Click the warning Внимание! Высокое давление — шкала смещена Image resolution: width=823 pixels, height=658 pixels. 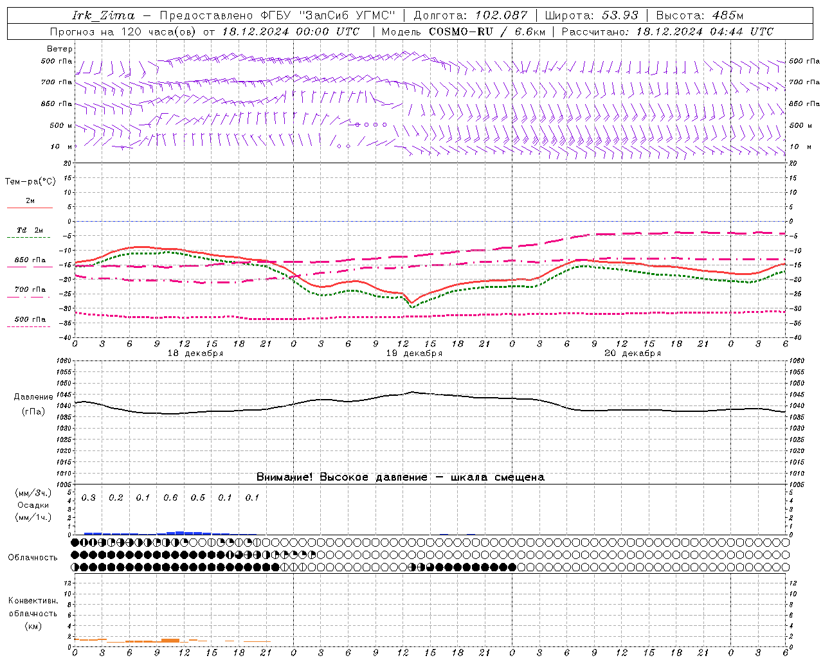point(401,477)
